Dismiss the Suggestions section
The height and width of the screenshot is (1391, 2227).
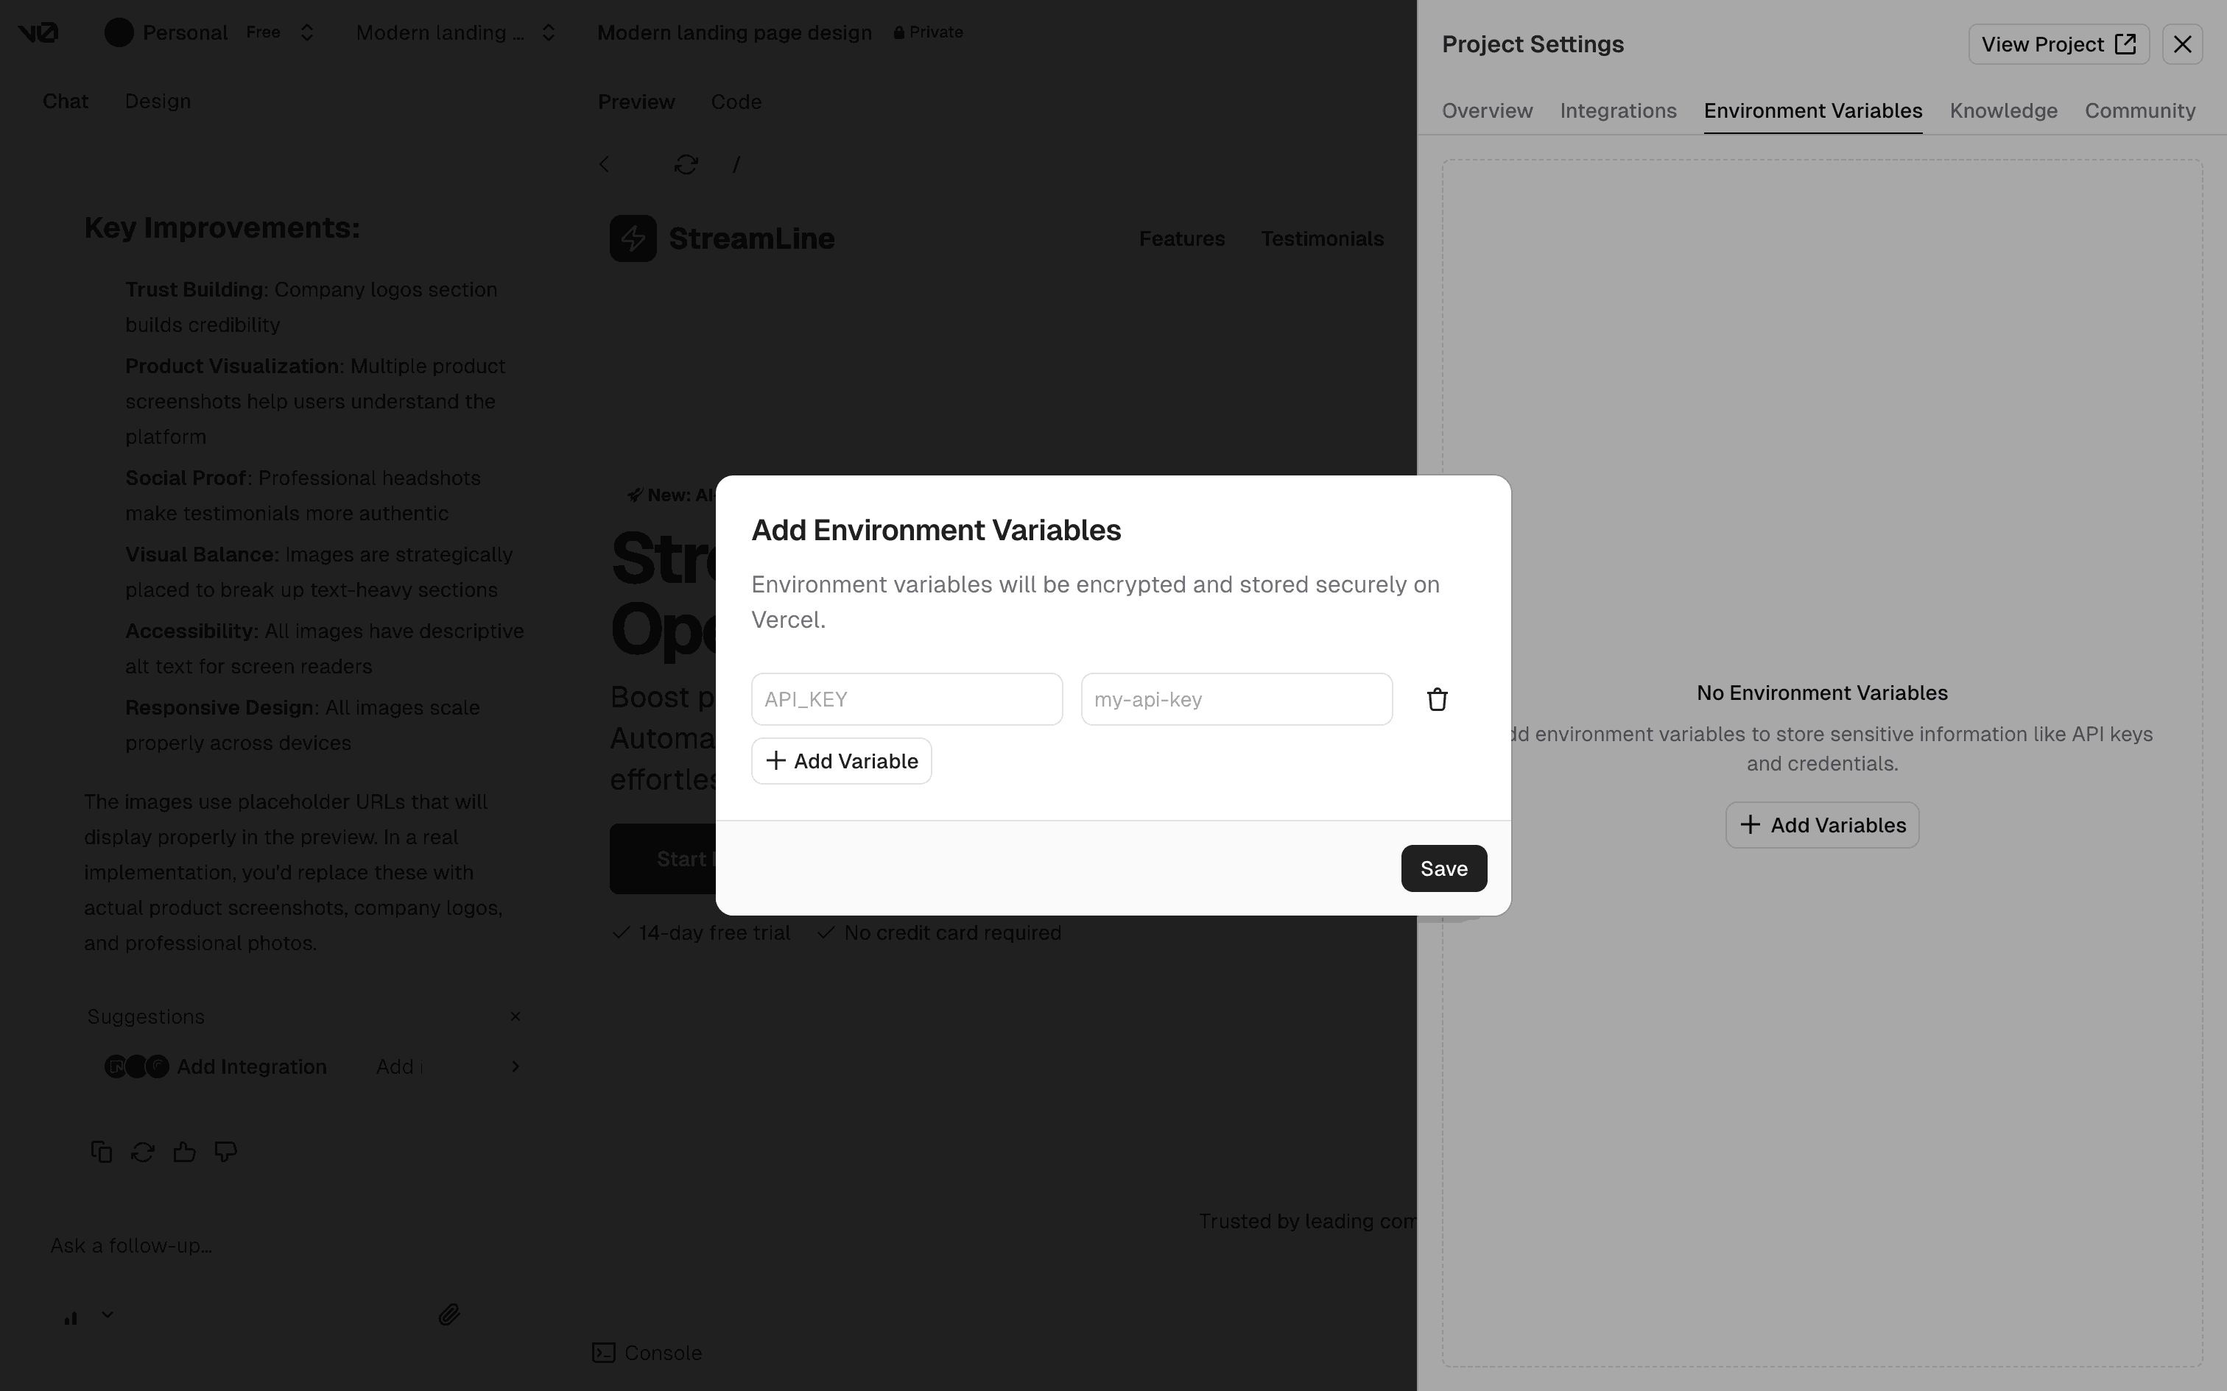pyautogui.click(x=516, y=1016)
